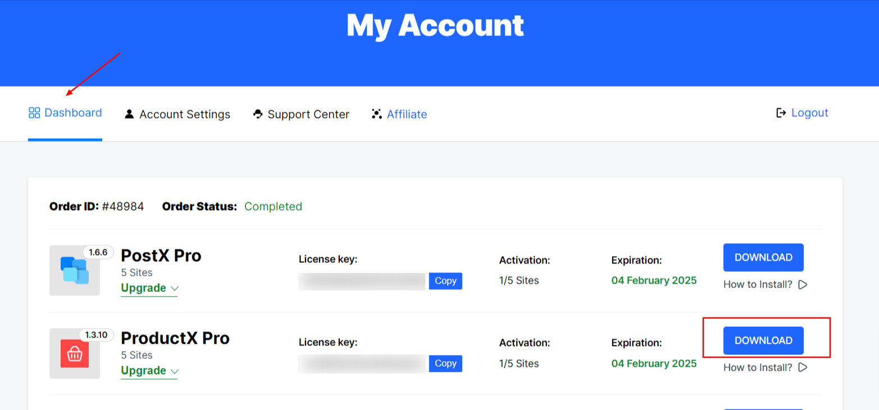Click Download for ProductX Pro
Viewport: 879px width, 410px height.
click(x=763, y=340)
